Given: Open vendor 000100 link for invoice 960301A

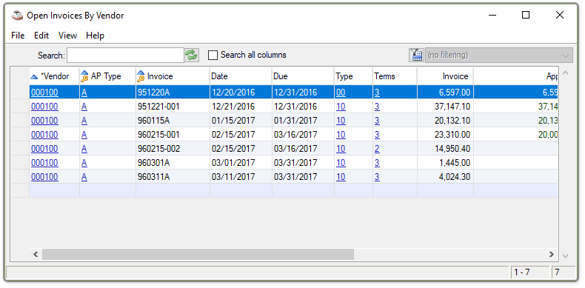Looking at the screenshot, I should click(x=44, y=163).
